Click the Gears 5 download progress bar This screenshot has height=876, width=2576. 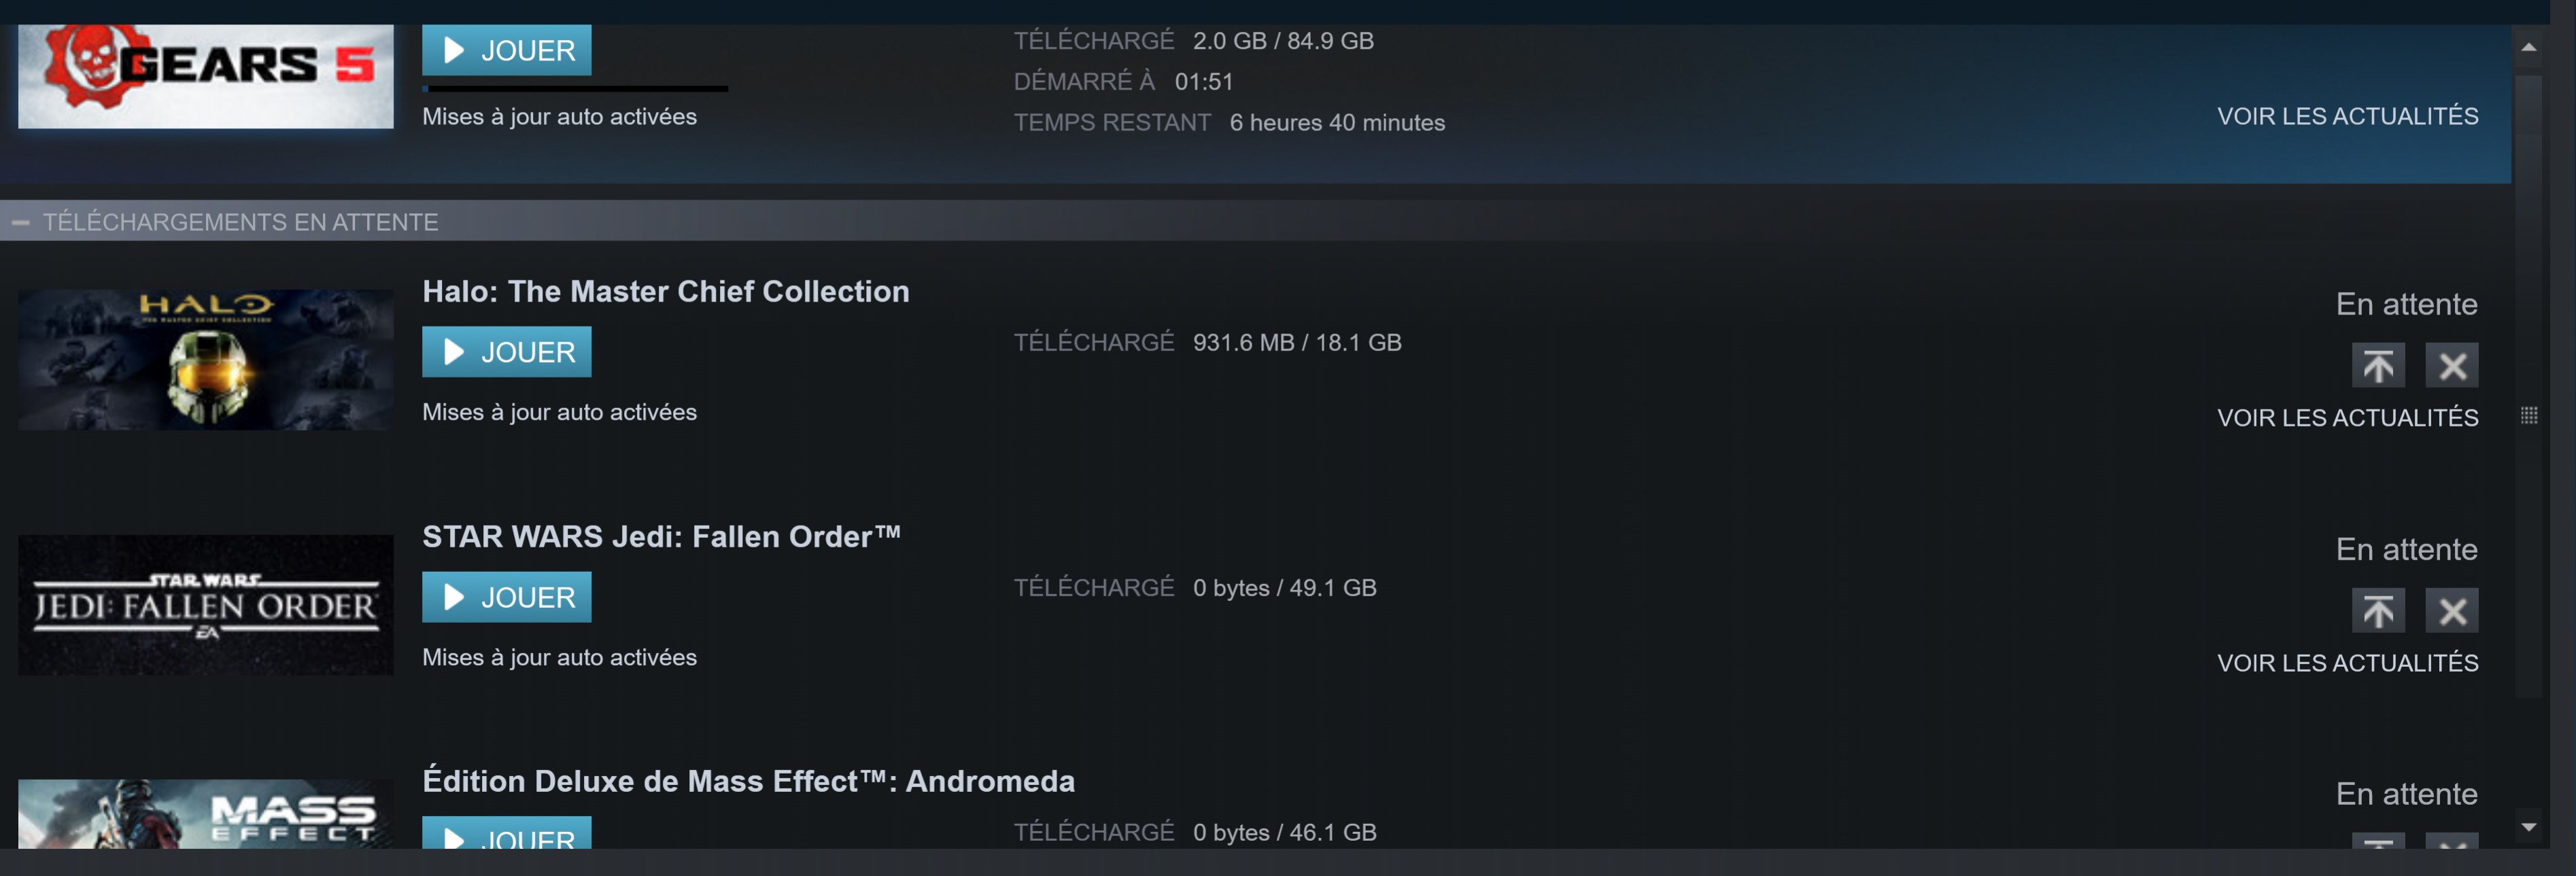575,89
